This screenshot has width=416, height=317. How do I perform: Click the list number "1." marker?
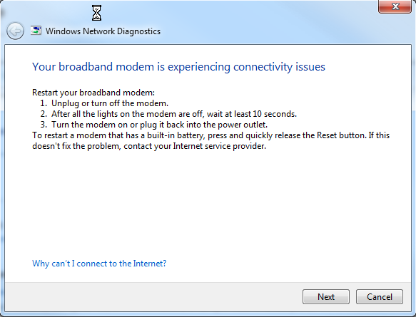tap(44, 103)
